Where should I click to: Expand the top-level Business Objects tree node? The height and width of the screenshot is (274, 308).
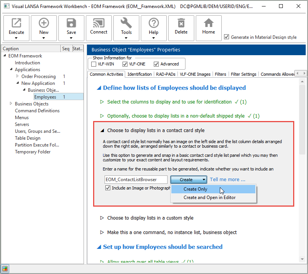pos(11,104)
